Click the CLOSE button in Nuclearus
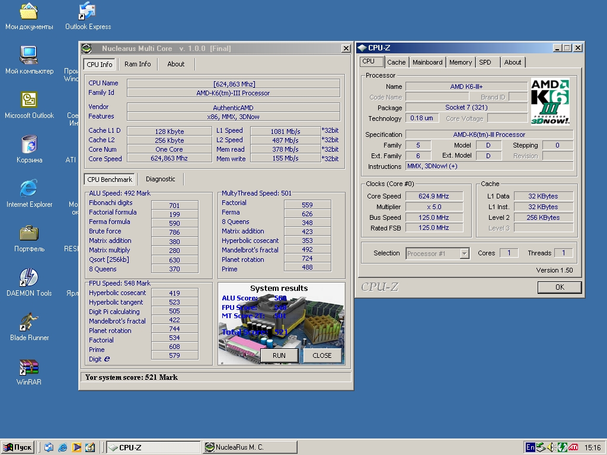The image size is (607, 455). pos(322,355)
